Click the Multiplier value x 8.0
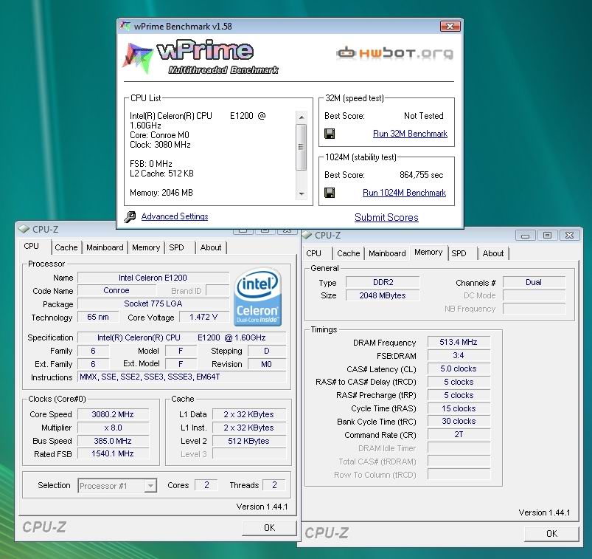Viewport: 592px width, 559px height. pos(113,428)
